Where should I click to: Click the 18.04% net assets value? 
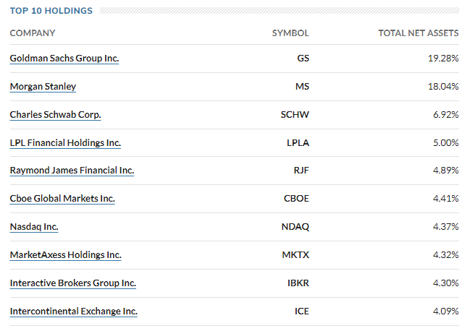[443, 87]
